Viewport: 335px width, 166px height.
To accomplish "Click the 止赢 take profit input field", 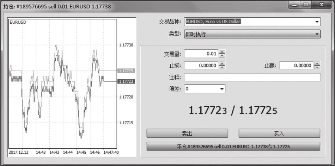I will tap(297, 65).
